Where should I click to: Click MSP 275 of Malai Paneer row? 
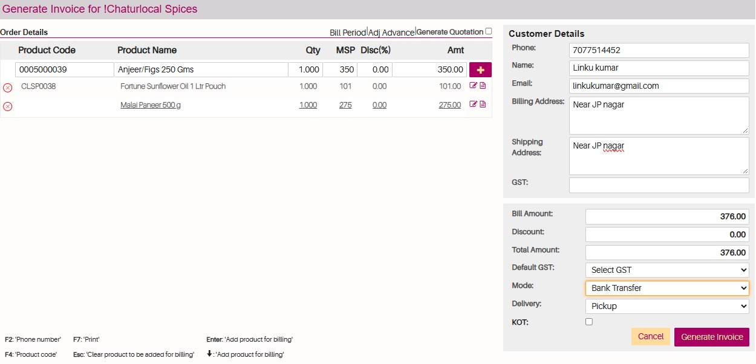tap(345, 105)
